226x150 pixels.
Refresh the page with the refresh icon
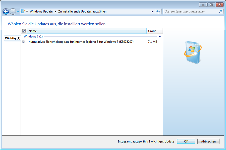click(158, 12)
